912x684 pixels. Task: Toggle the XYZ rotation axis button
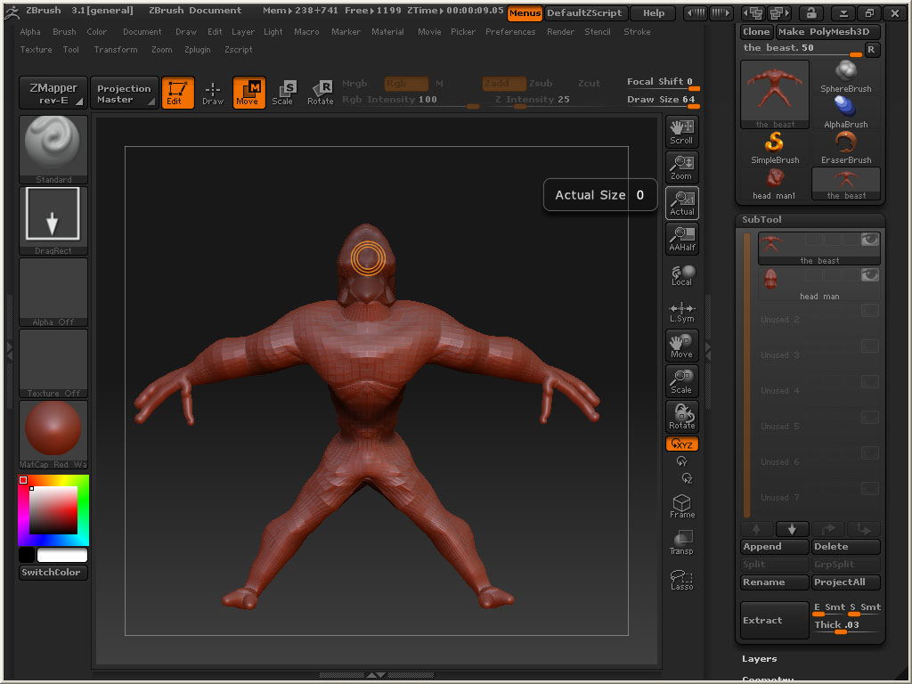tap(681, 444)
